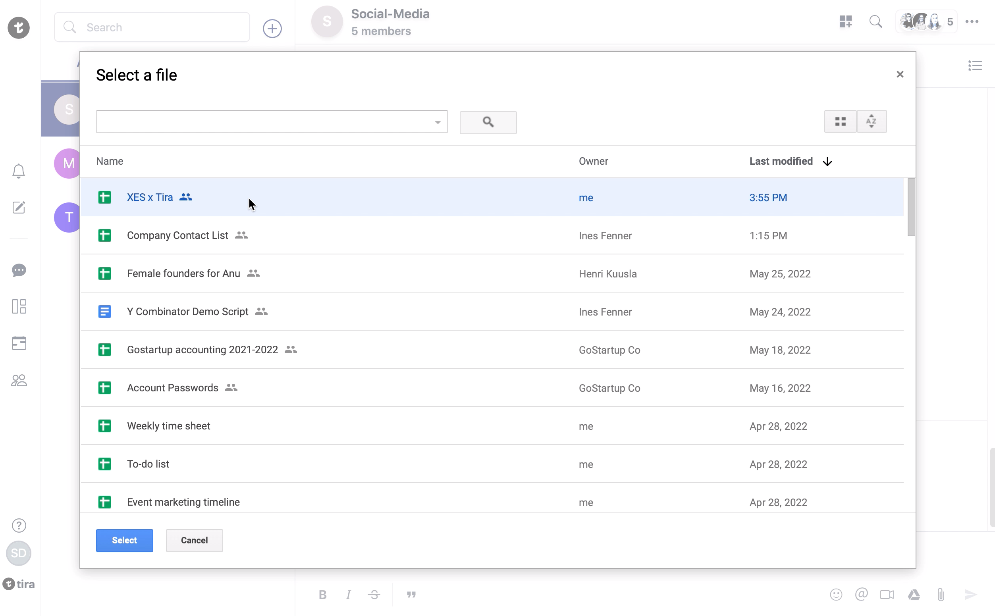The height and width of the screenshot is (616, 995).
Task: Click the file list vertical scrollbar
Action: point(911,207)
